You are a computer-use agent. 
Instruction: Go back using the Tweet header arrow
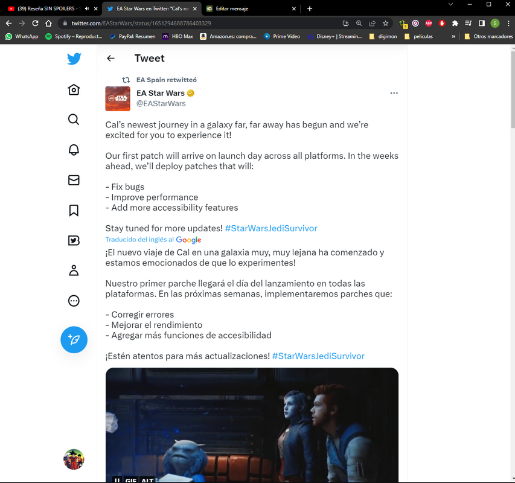click(x=110, y=58)
